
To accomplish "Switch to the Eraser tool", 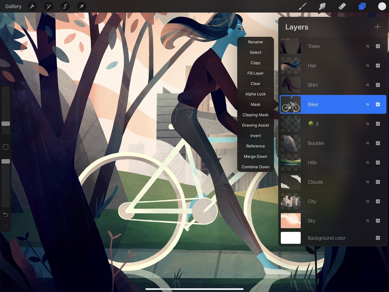I will click(342, 6).
